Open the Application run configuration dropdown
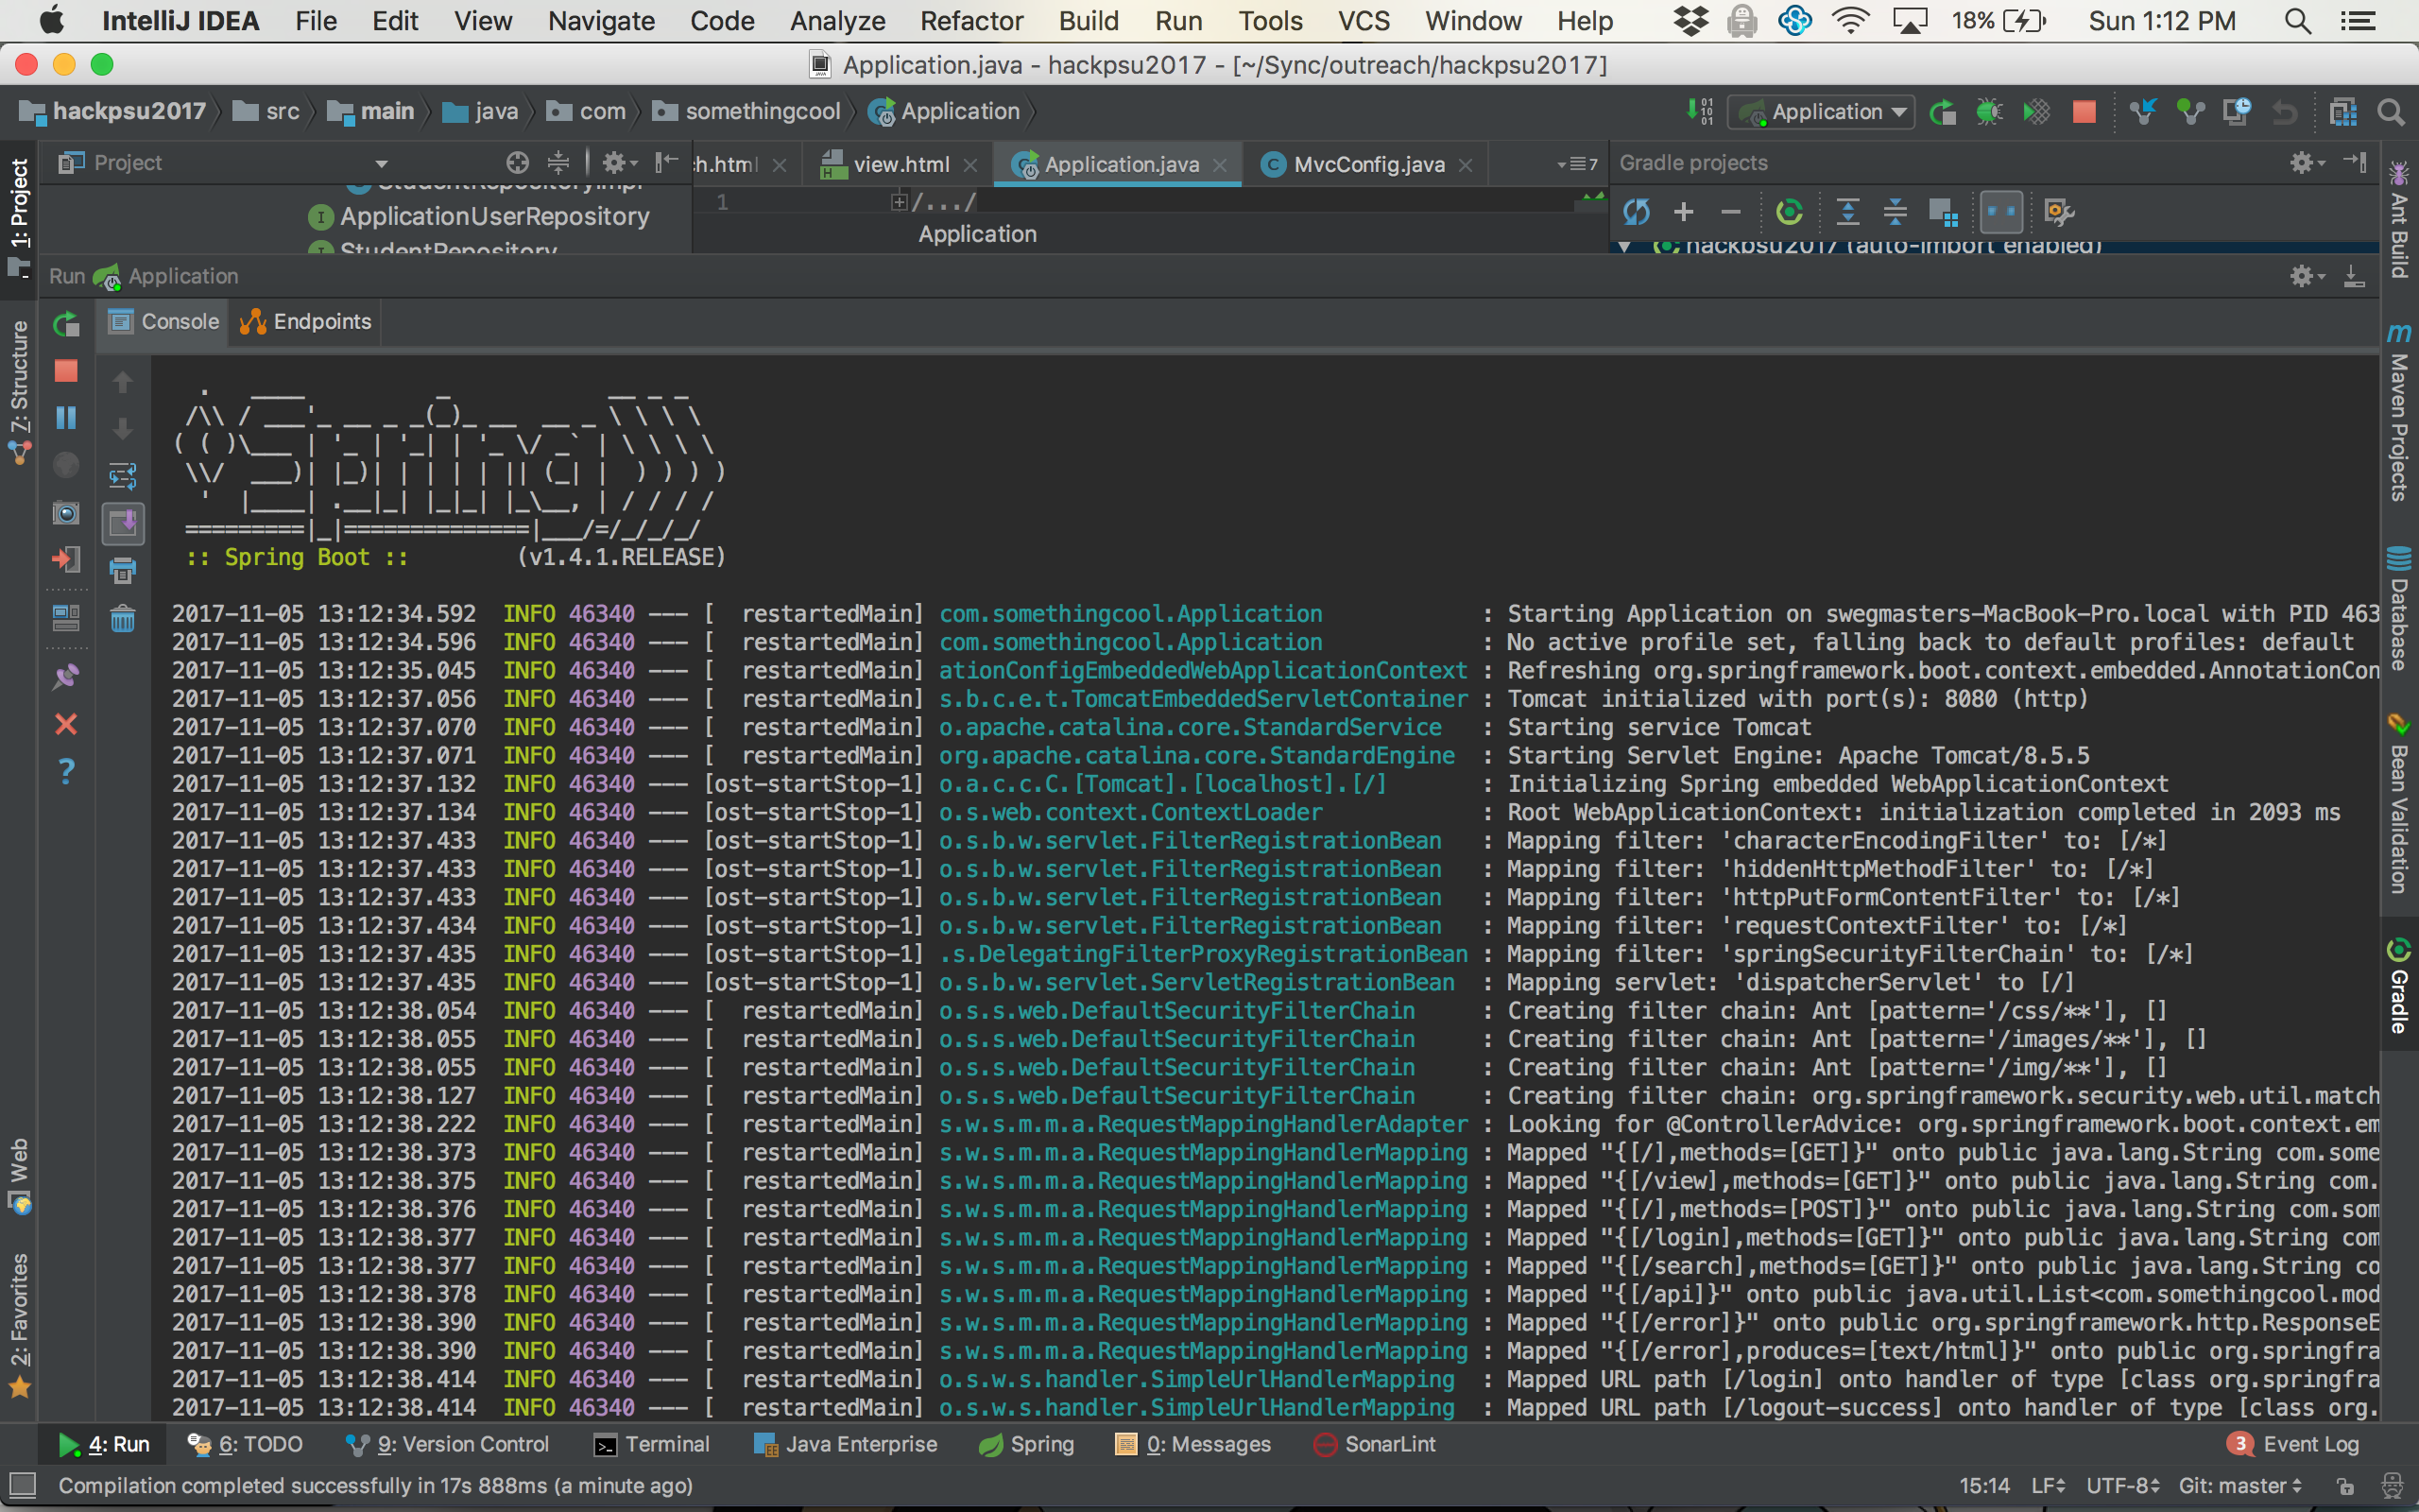 [1821, 112]
